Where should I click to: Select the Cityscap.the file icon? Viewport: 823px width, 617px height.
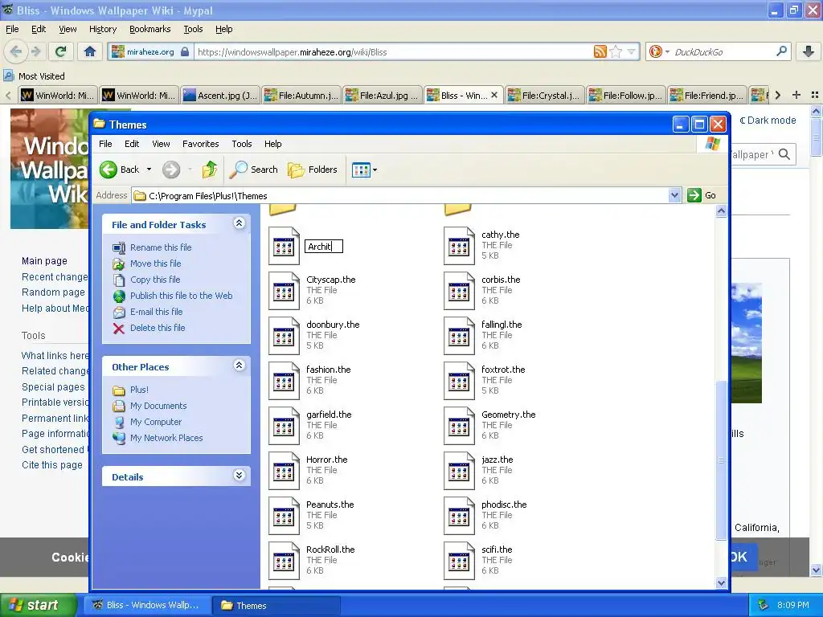(284, 291)
